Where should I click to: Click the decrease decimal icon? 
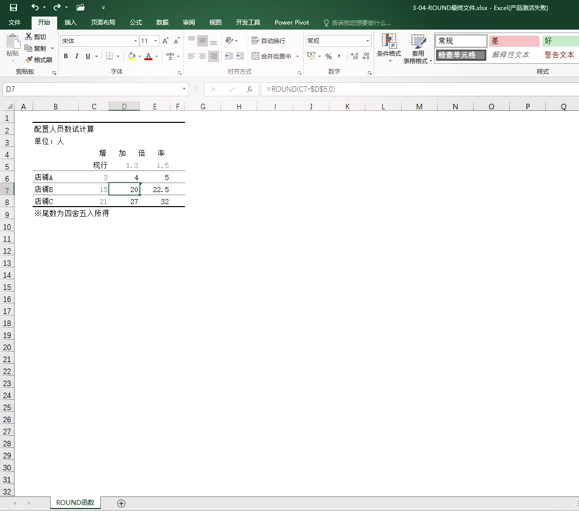(365, 56)
